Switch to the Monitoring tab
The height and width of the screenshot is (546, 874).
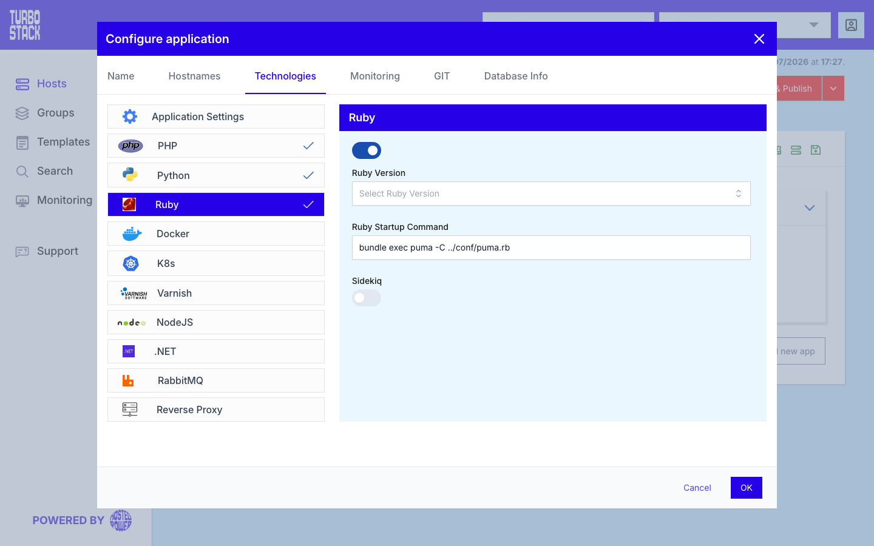(375, 76)
